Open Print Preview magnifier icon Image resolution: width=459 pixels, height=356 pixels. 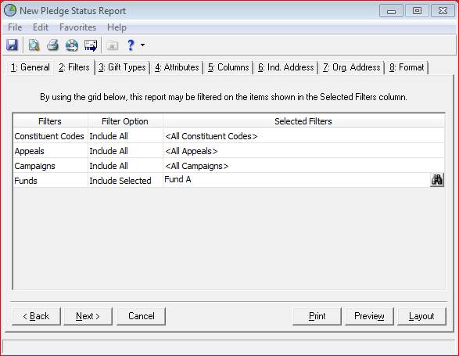(34, 45)
